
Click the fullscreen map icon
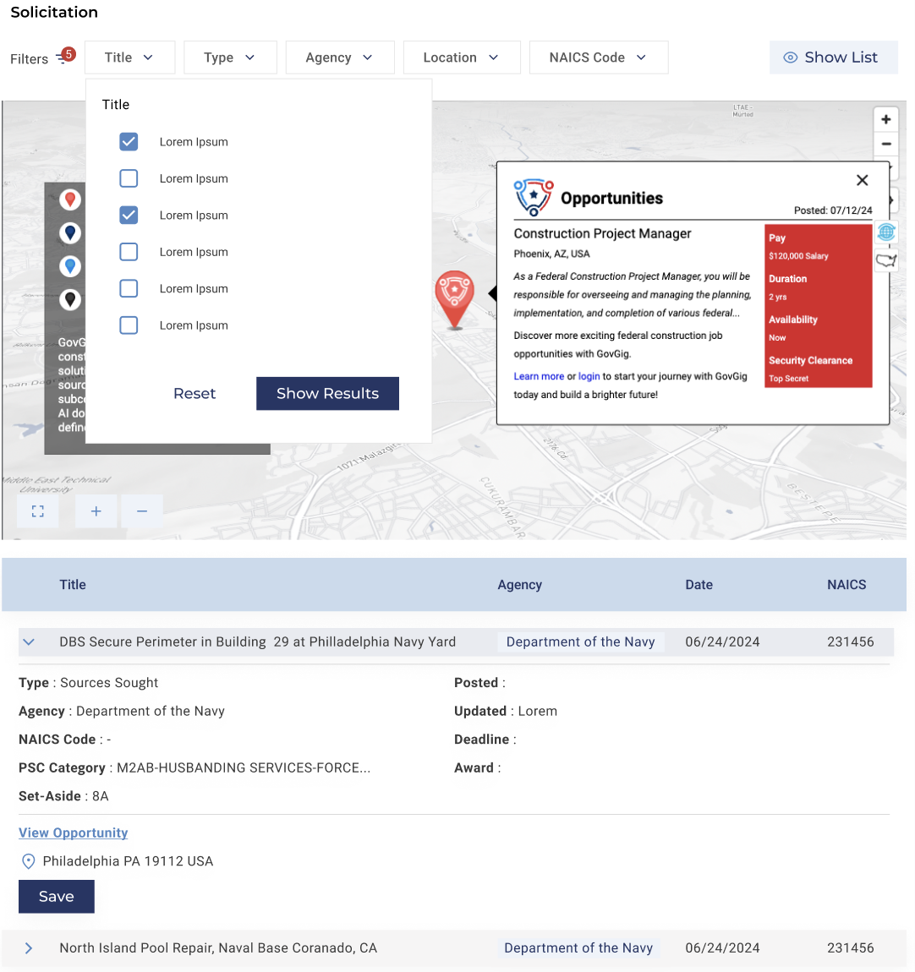(37, 511)
